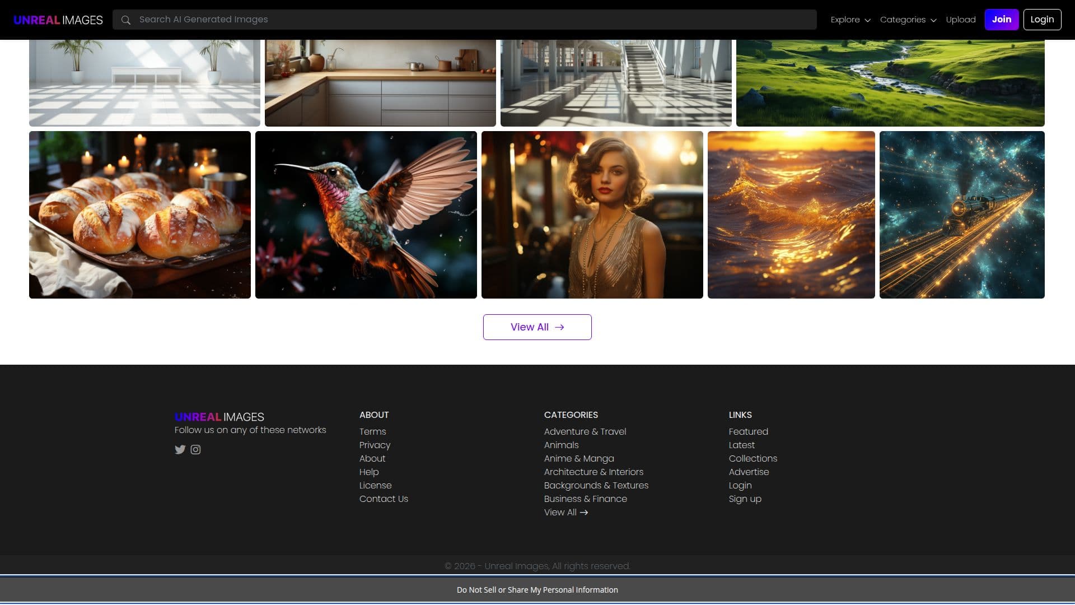
Task: Open the golden ocean waves thumbnail
Action: pos(791,215)
